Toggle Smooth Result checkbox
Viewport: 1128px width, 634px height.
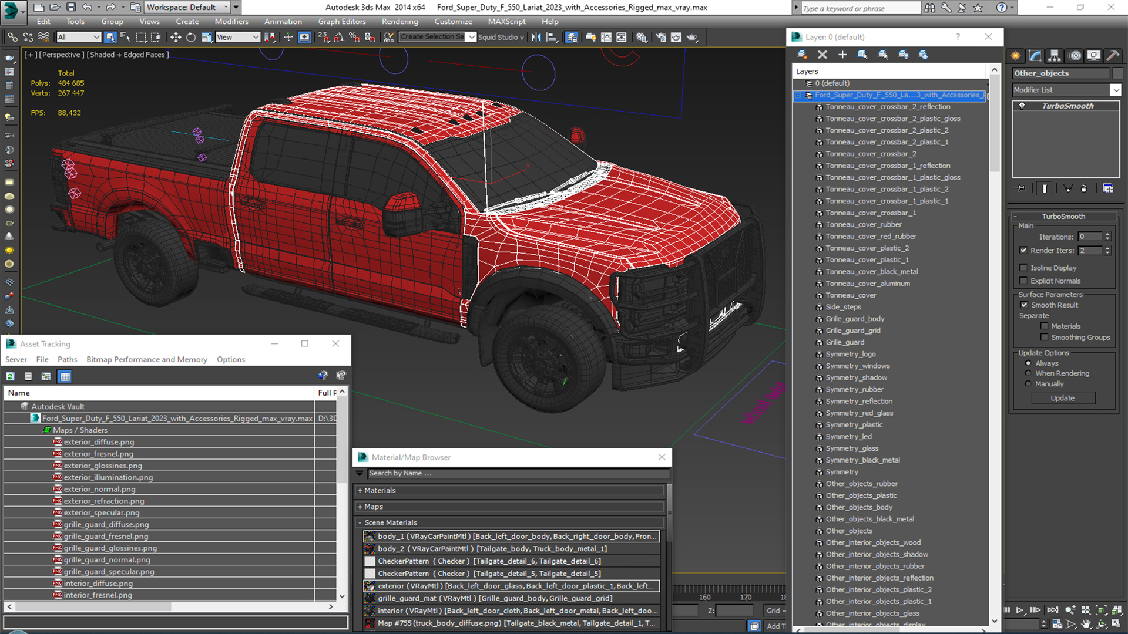(x=1024, y=305)
